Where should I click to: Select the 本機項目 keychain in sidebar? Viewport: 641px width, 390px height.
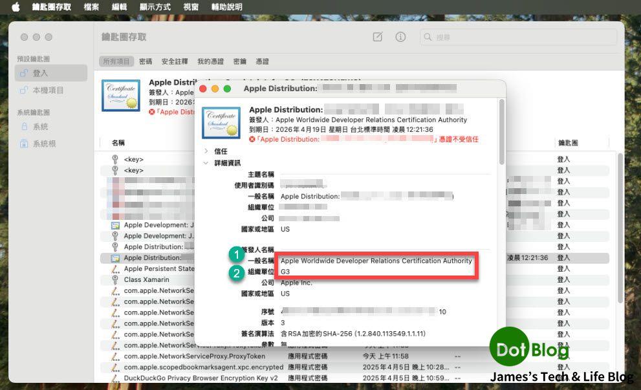coord(48,91)
